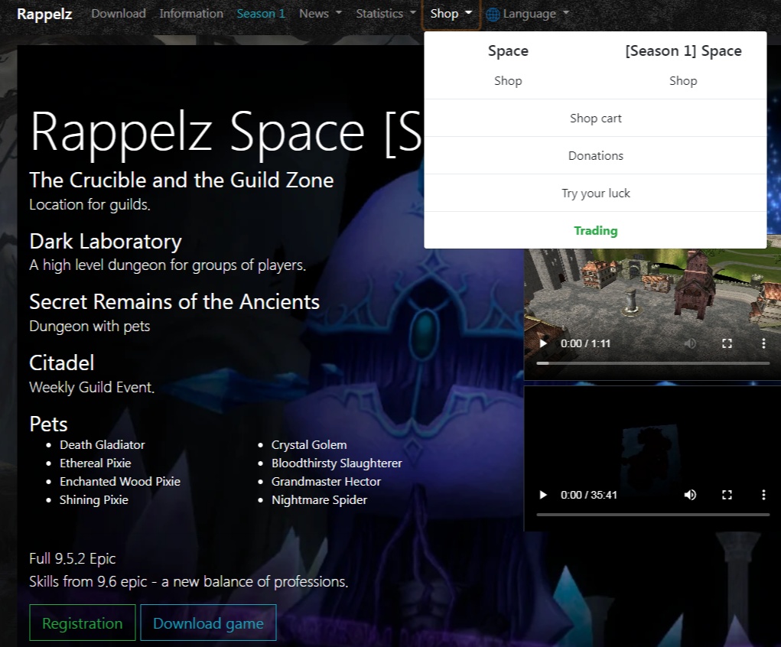The width and height of the screenshot is (781, 647).
Task: Open the Season 1 navbar link
Action: point(261,14)
